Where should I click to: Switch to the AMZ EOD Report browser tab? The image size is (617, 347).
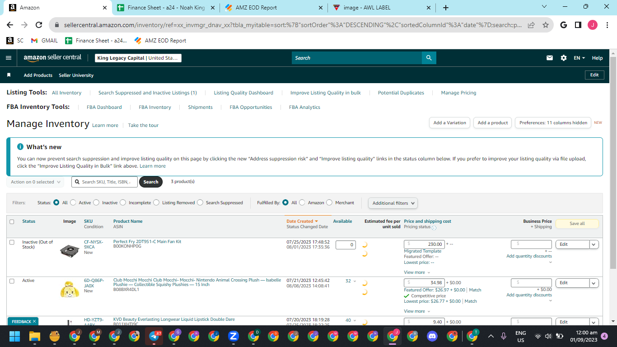[274, 8]
